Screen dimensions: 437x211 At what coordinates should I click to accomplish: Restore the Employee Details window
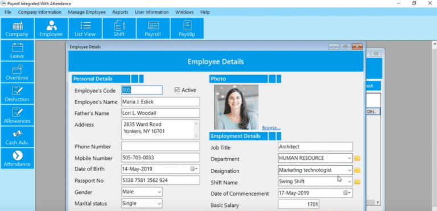345,47
